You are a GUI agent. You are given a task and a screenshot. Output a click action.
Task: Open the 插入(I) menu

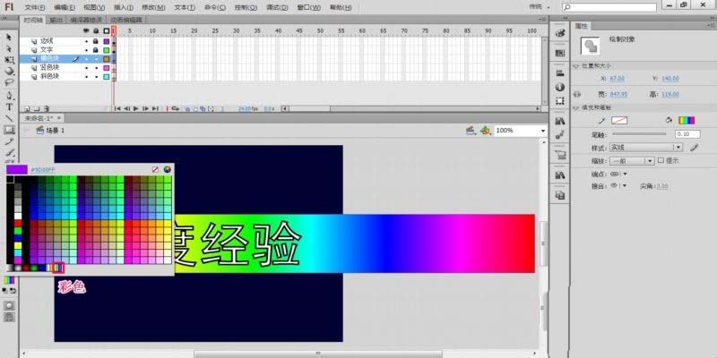(x=124, y=7)
